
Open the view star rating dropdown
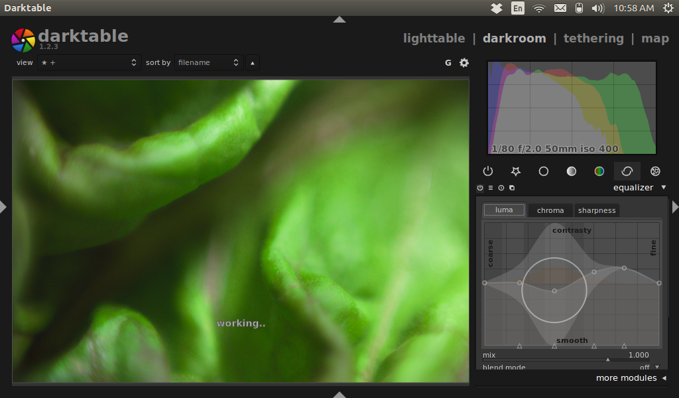[88, 62]
